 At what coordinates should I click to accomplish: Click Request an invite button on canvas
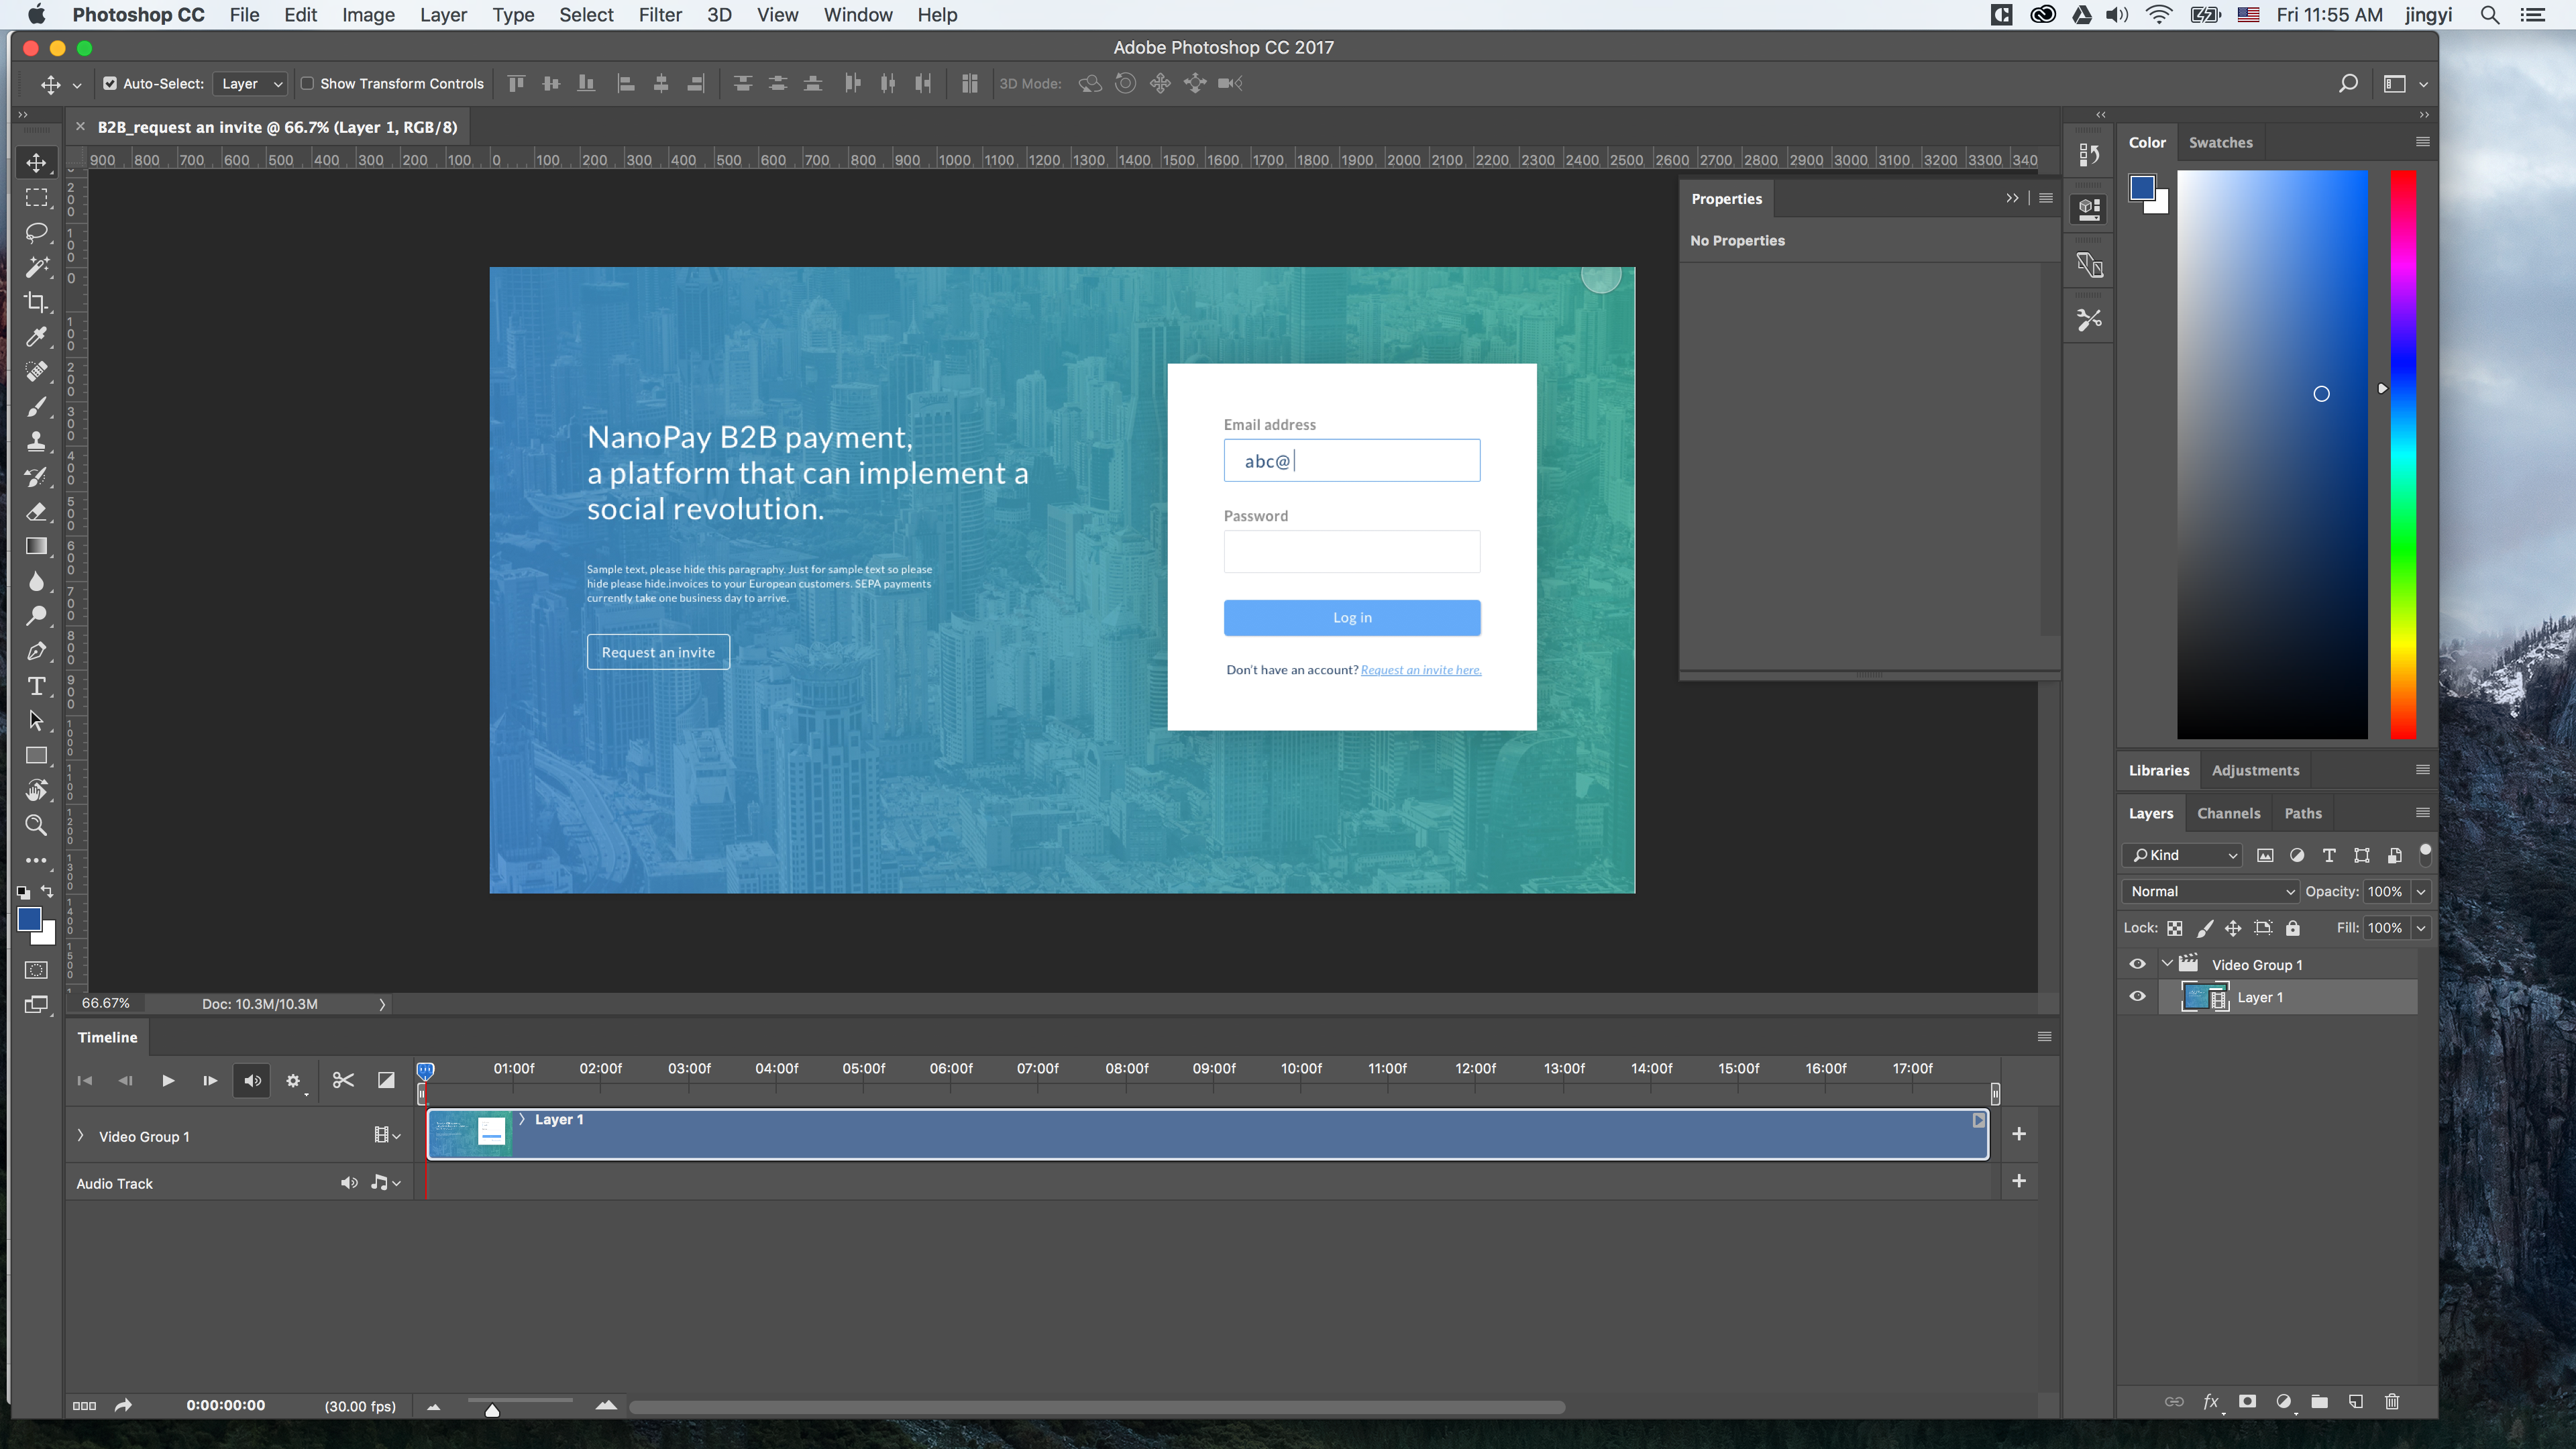pos(658,652)
